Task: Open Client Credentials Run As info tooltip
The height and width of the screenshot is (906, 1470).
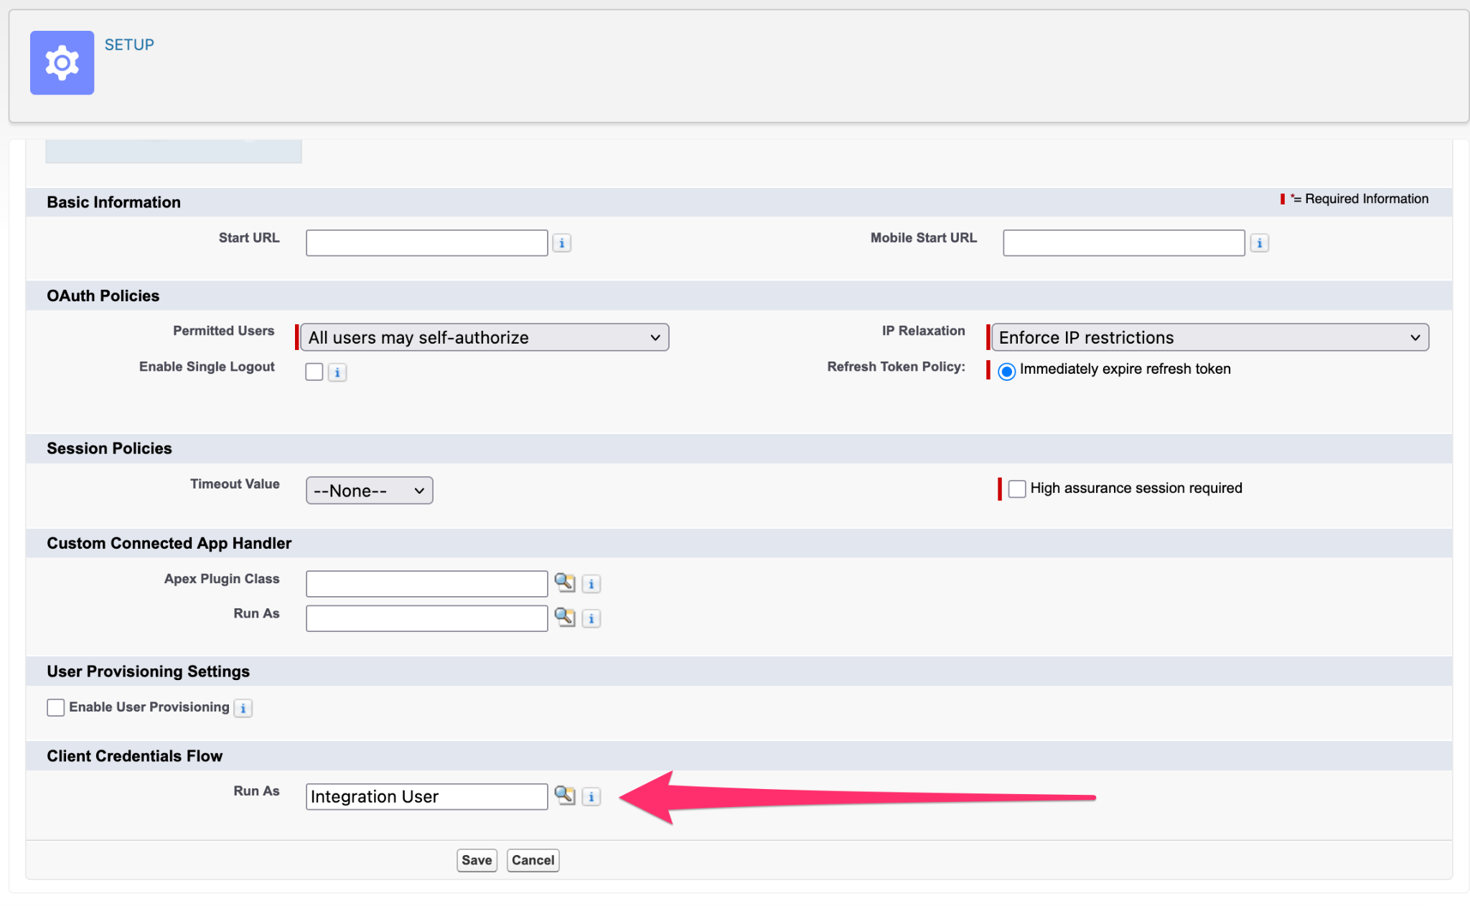Action: click(x=591, y=796)
